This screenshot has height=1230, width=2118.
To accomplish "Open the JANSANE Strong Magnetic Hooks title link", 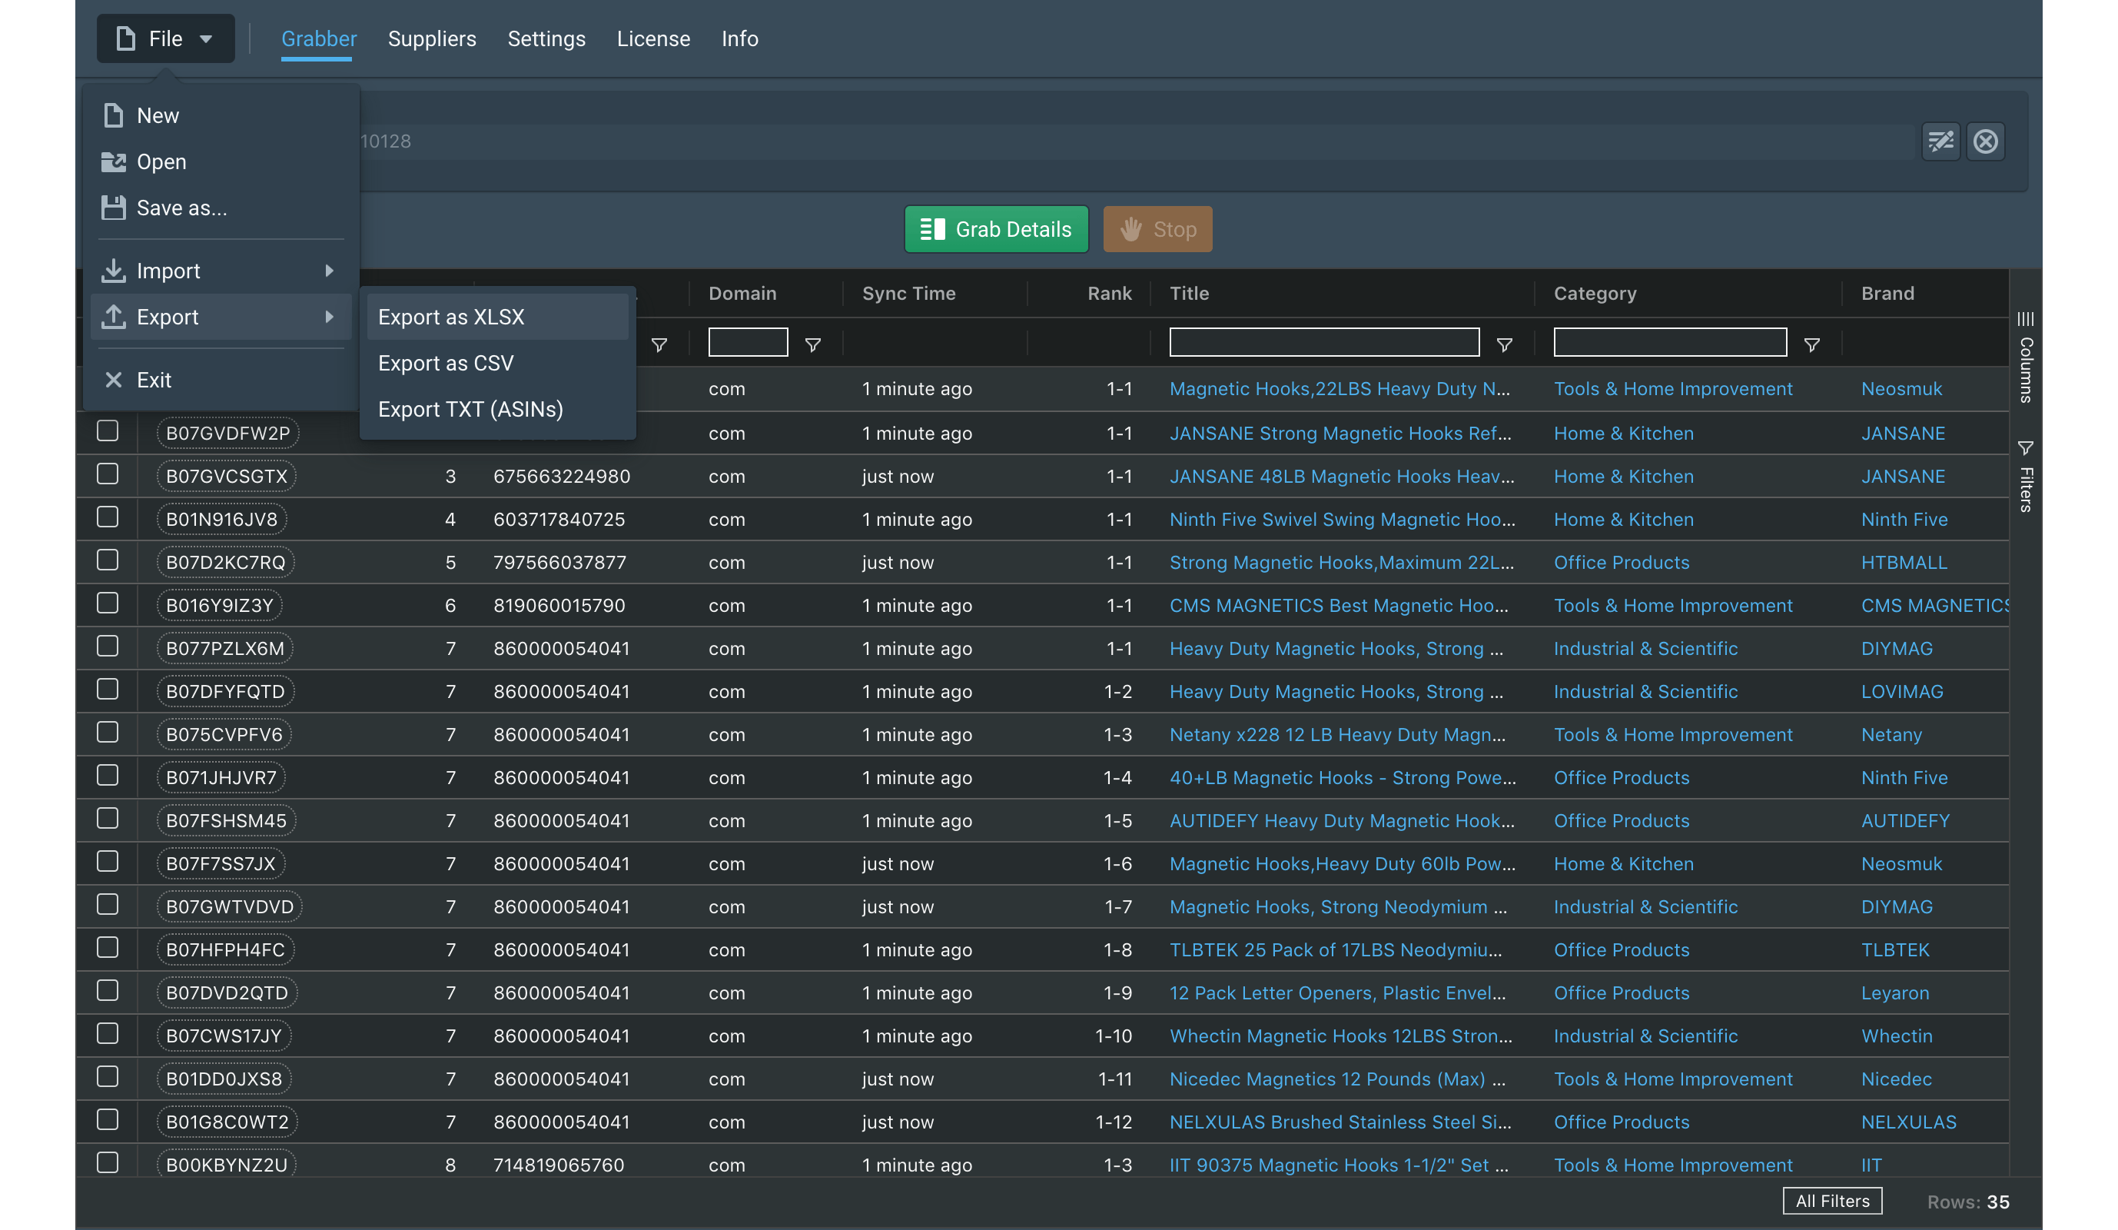I will [x=1340, y=433].
